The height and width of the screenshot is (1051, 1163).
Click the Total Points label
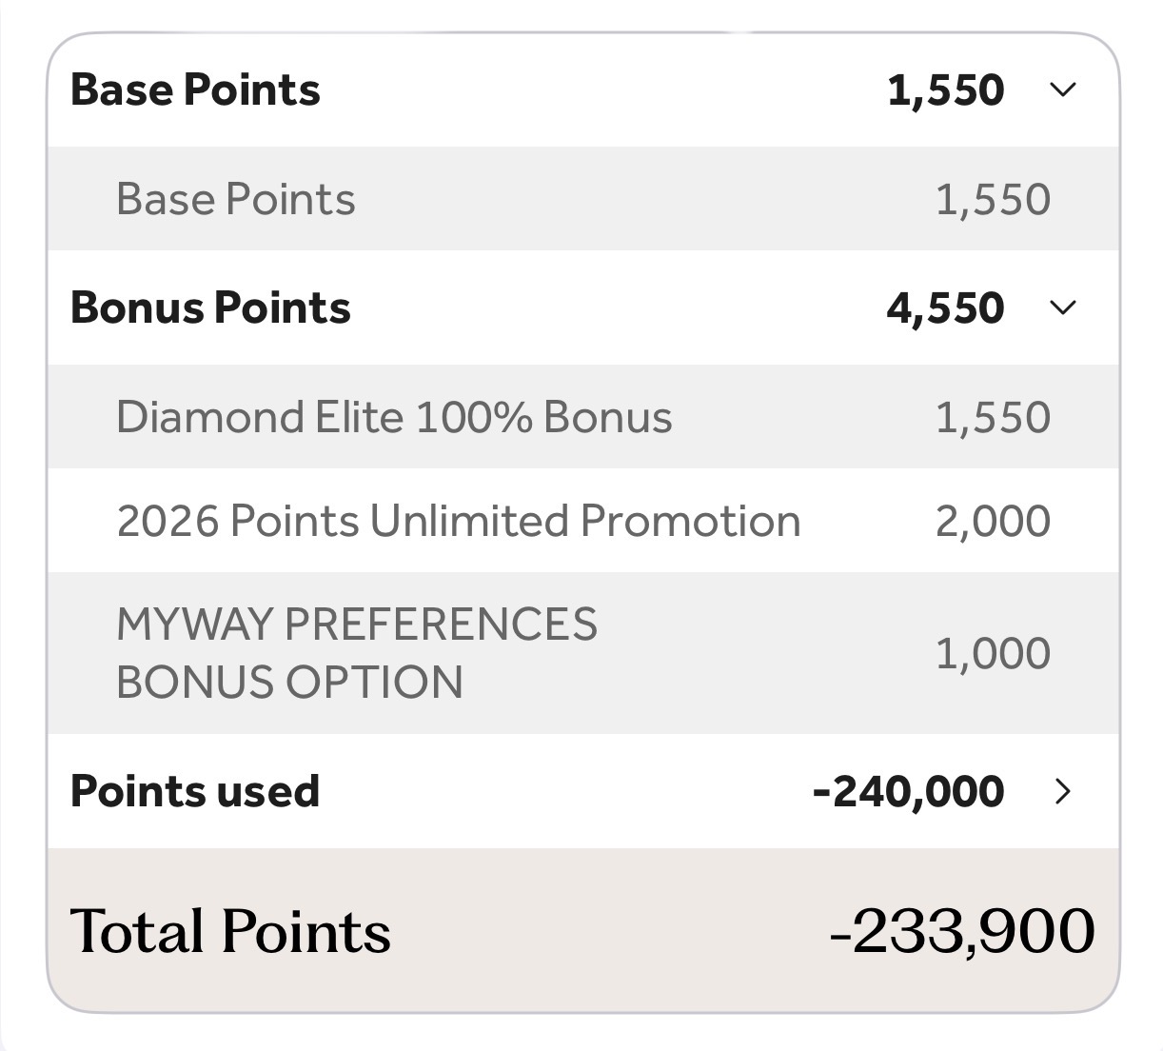230,930
